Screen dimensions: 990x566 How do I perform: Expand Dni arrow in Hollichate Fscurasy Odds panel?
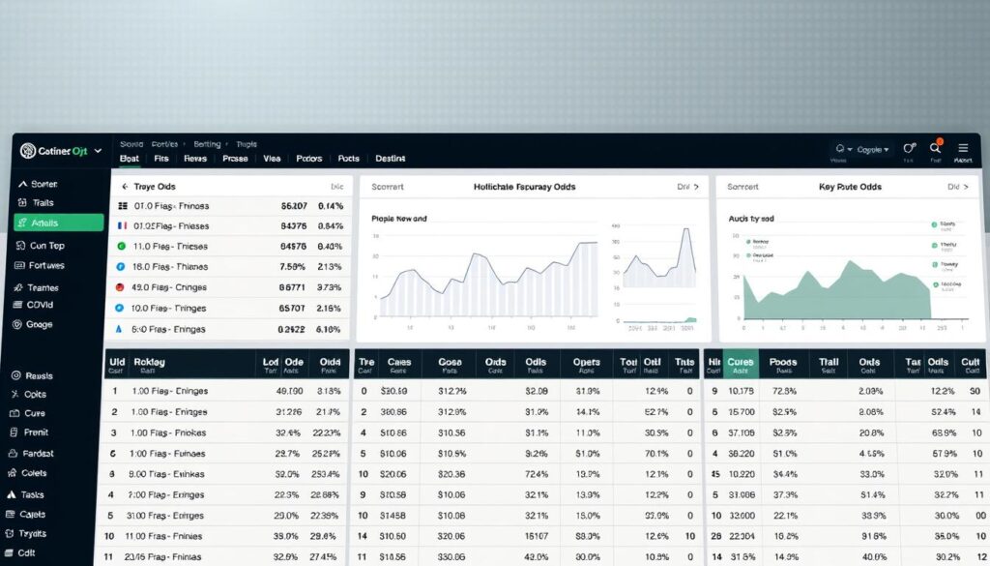(696, 187)
